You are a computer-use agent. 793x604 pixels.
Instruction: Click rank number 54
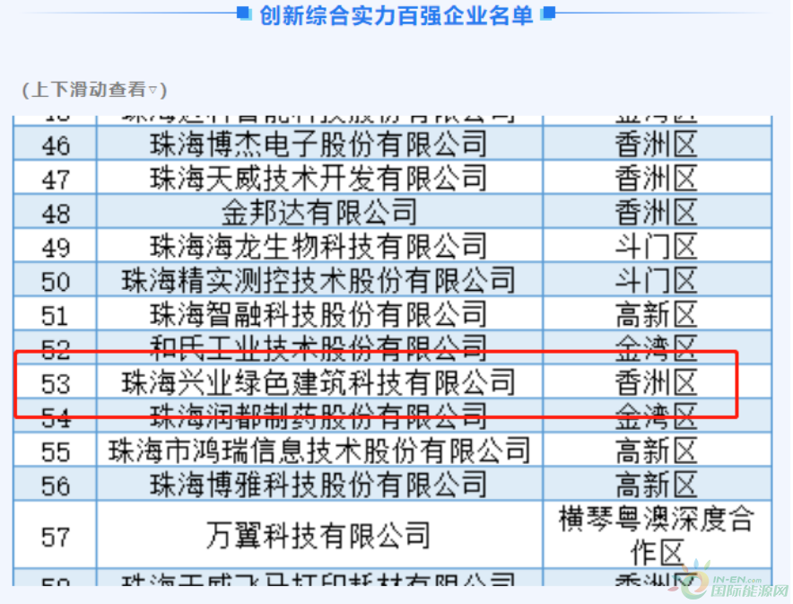[56, 418]
